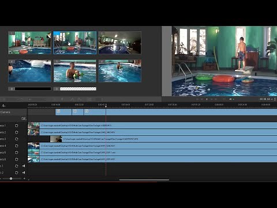Select second segment on Multi-Camera track
Screen dimensions: 277x208
[x=77, y=112]
